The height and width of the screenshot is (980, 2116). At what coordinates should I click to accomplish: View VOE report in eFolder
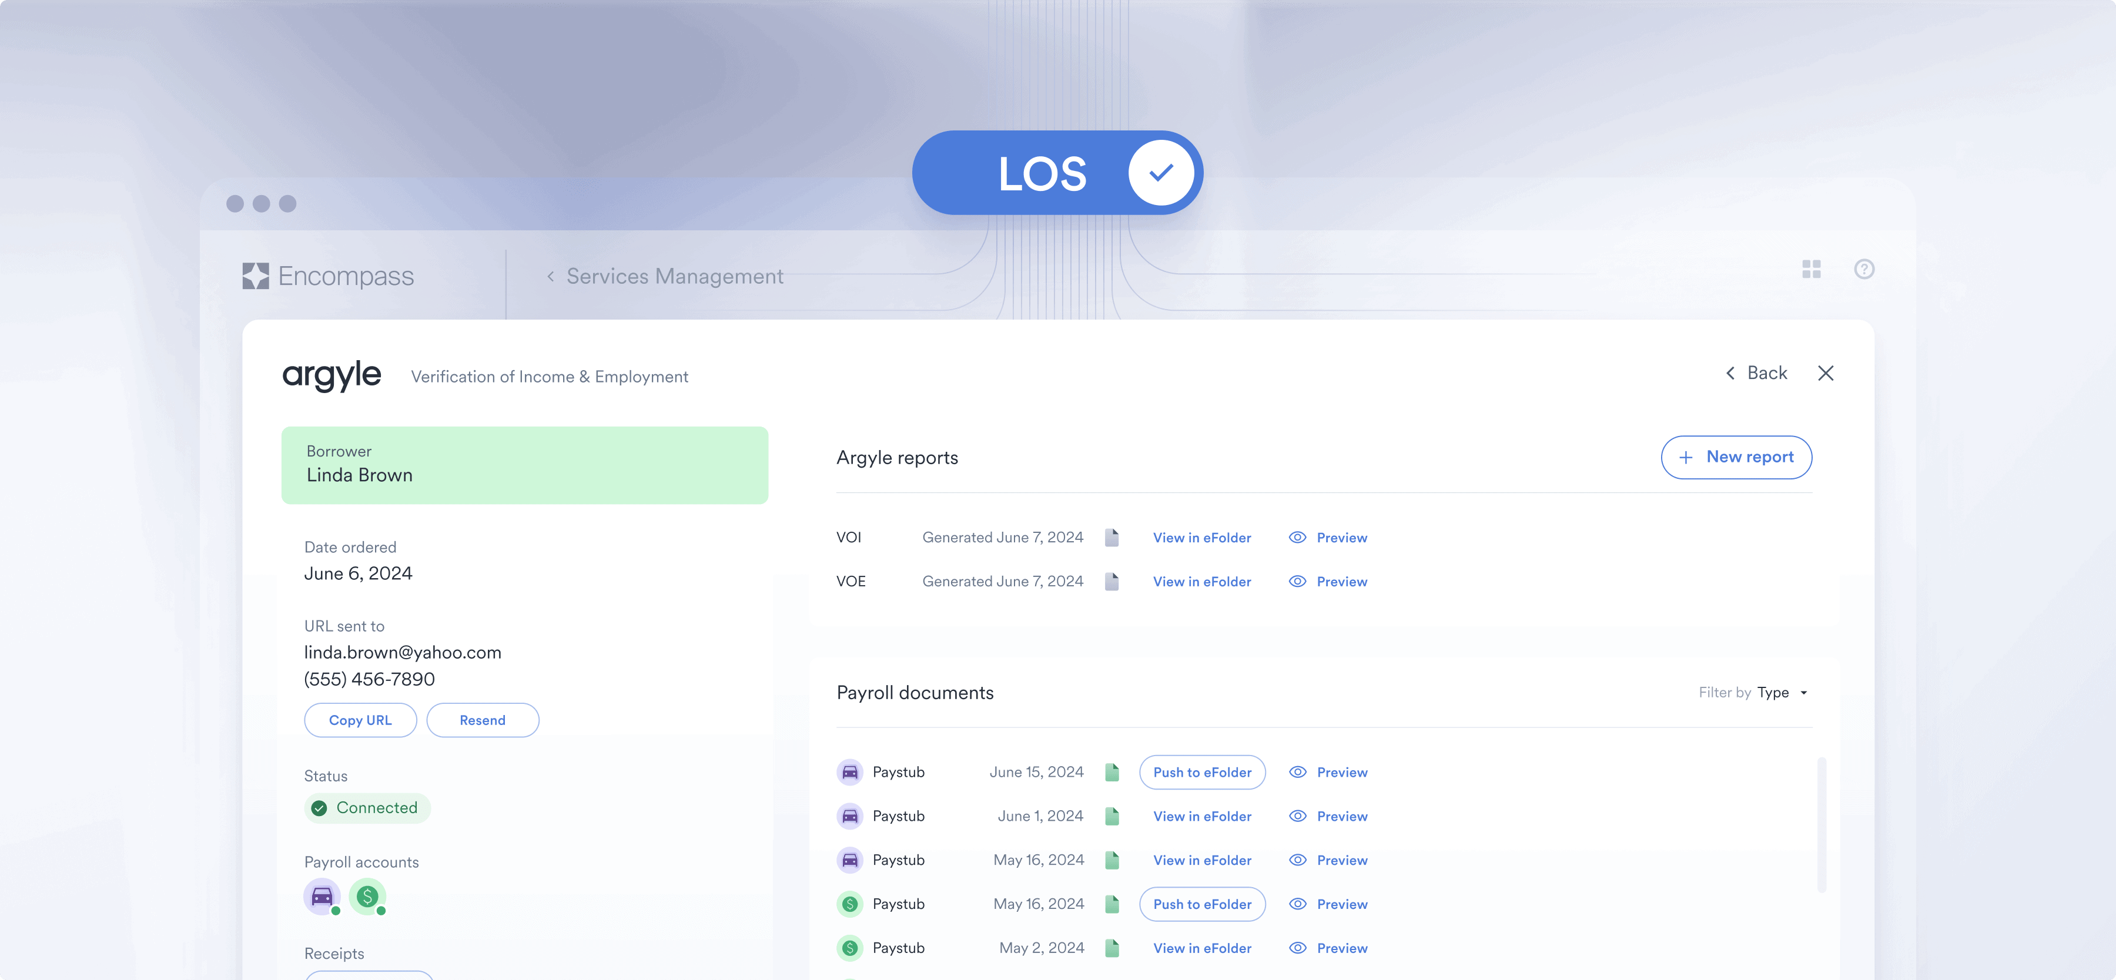pos(1202,581)
